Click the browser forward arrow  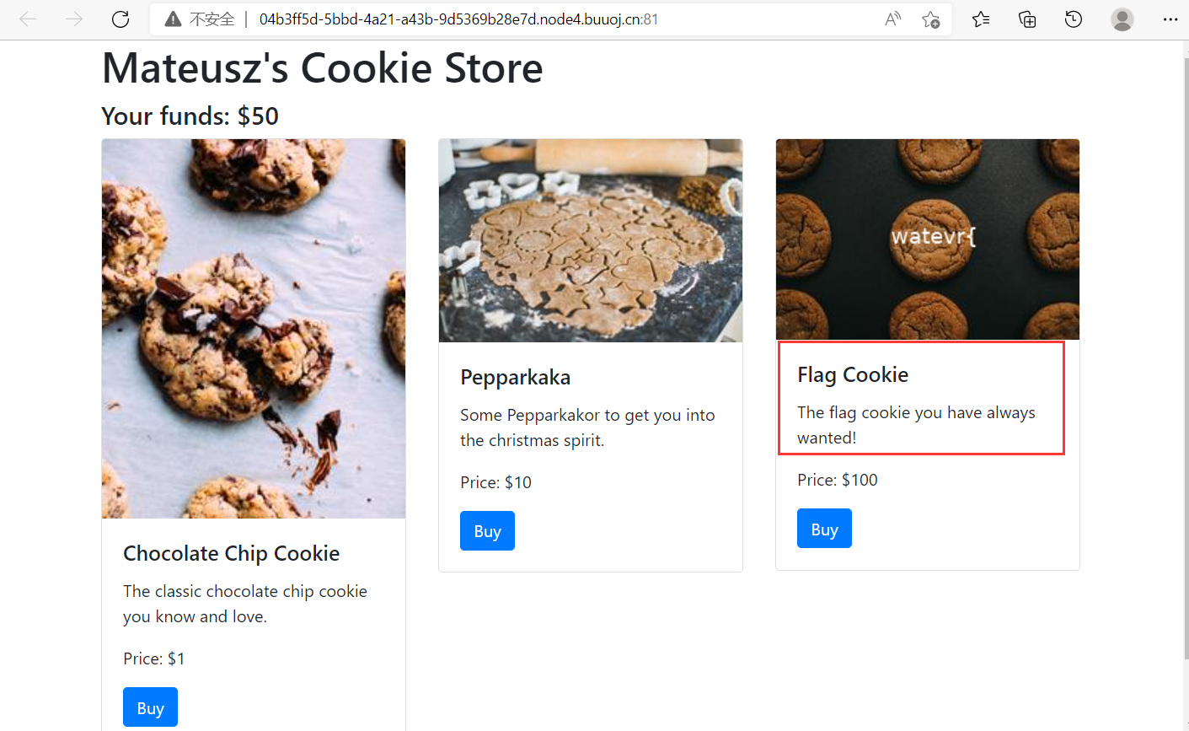coord(74,19)
